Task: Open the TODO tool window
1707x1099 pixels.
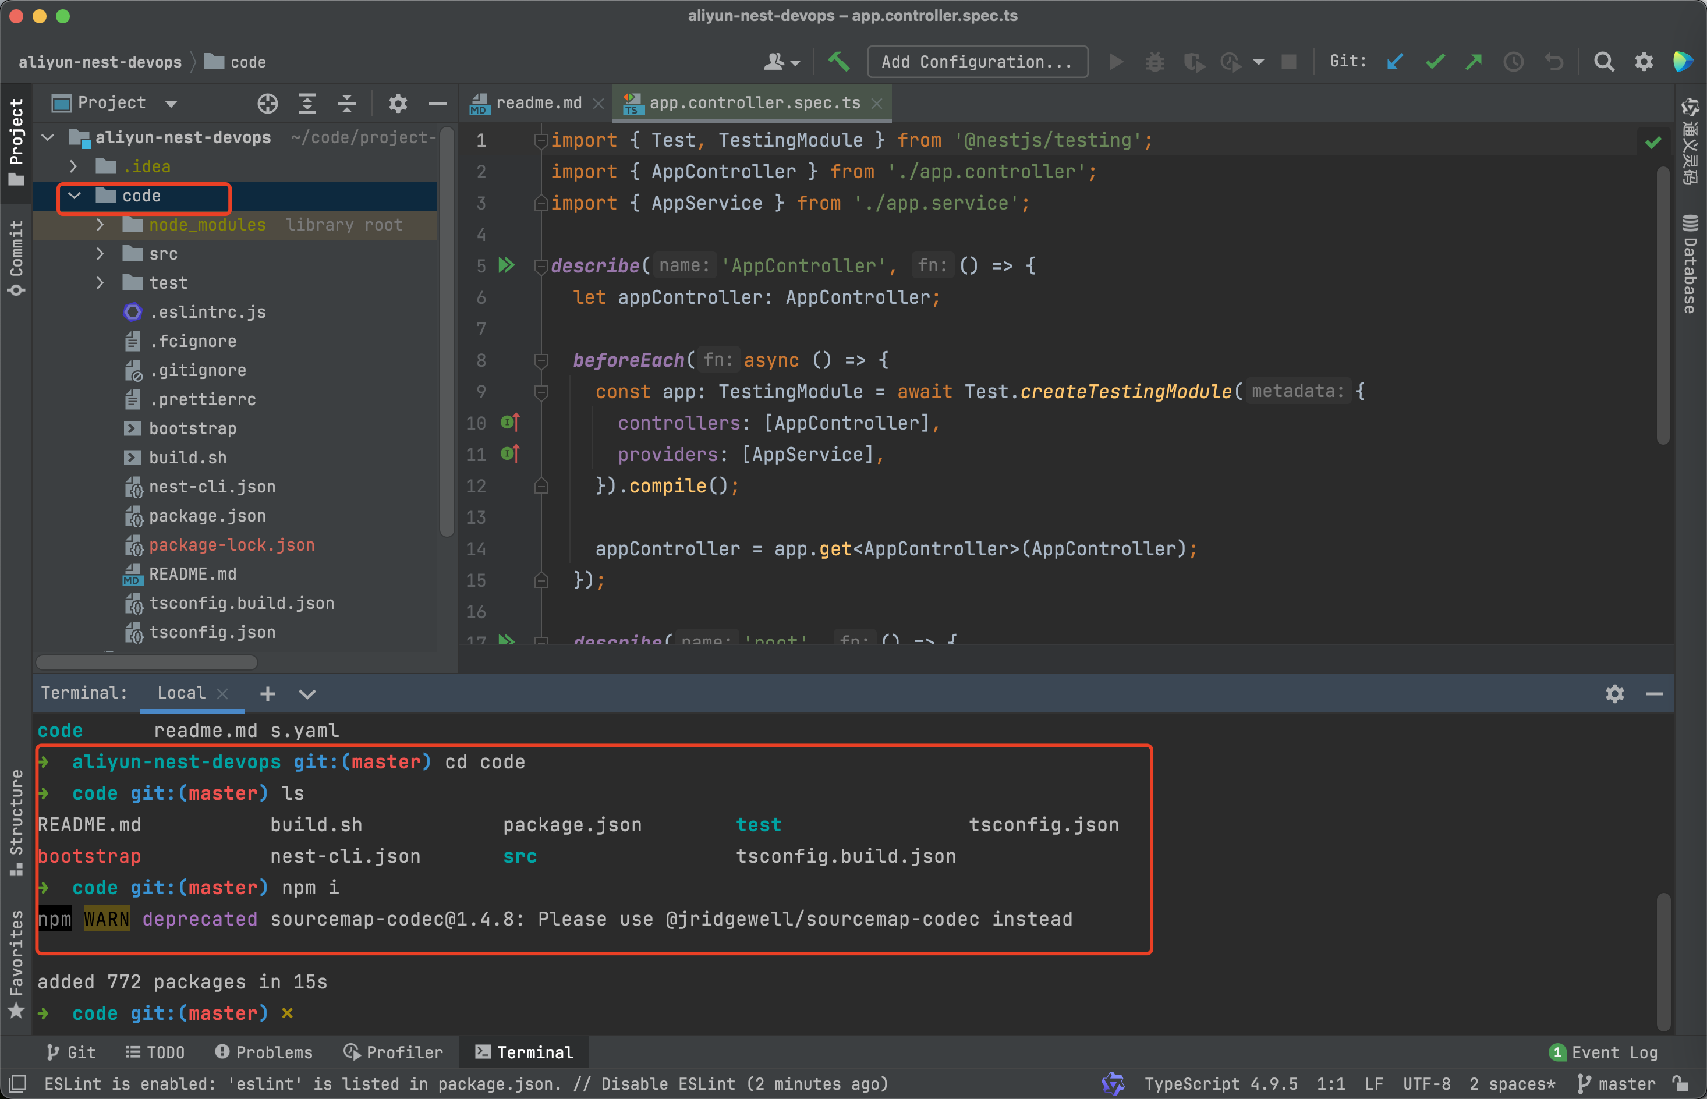Action: pyautogui.click(x=155, y=1052)
